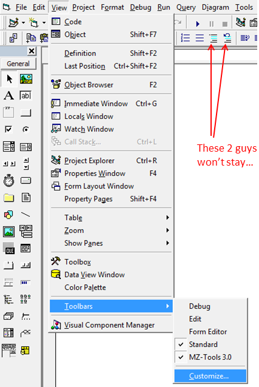Open Immediate Window from View menu

coord(111,103)
